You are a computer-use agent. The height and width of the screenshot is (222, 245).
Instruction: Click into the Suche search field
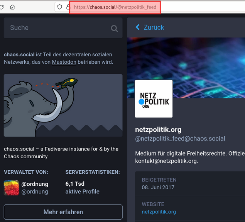(58, 28)
